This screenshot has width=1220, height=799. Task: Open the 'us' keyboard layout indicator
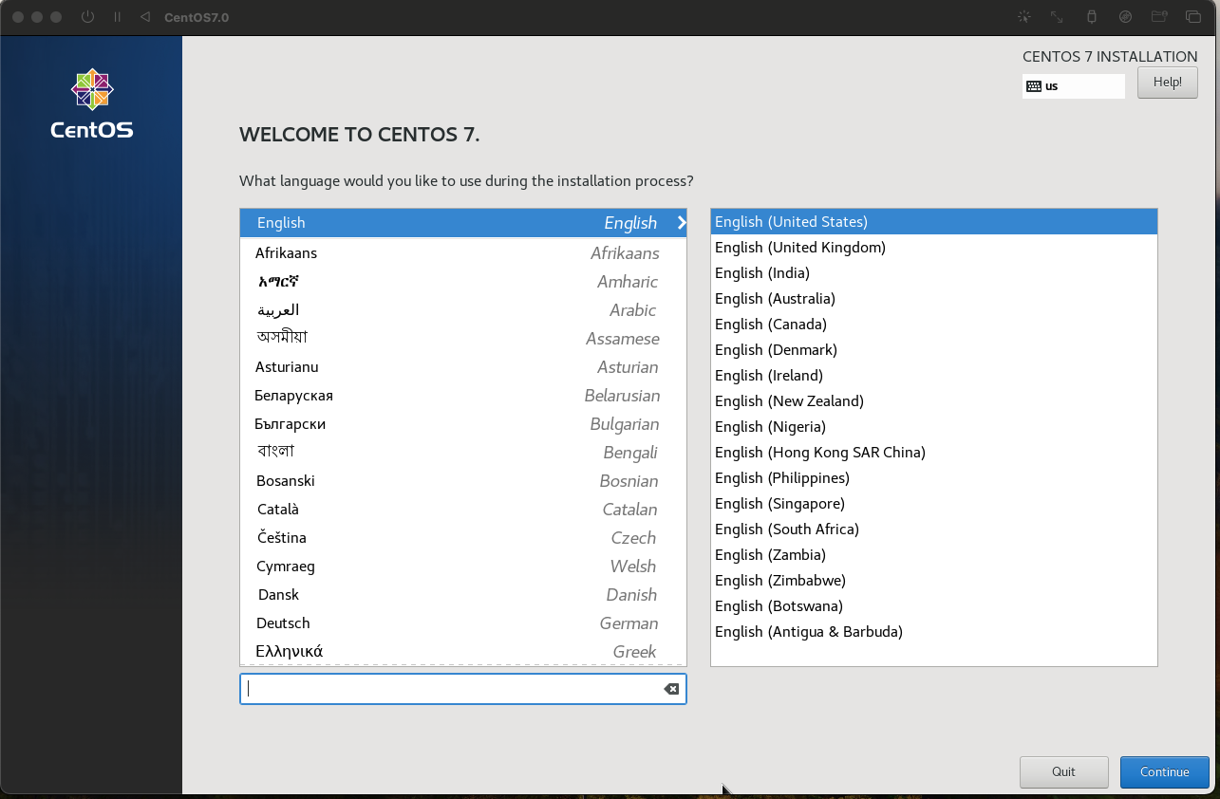[1074, 86]
